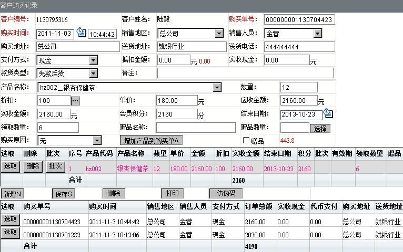Click the 仿伪码 button

click(225, 194)
